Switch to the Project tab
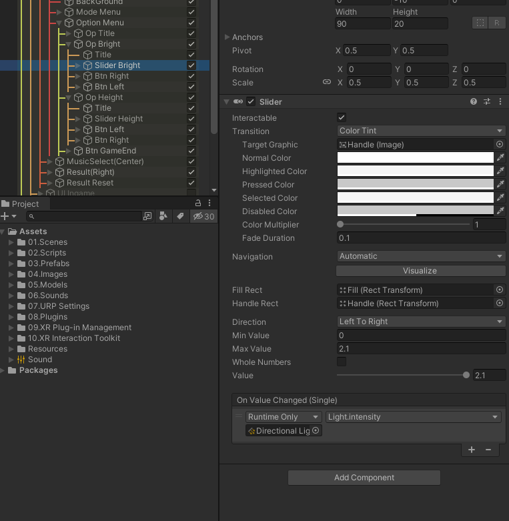The width and height of the screenshot is (509, 521). pos(25,203)
